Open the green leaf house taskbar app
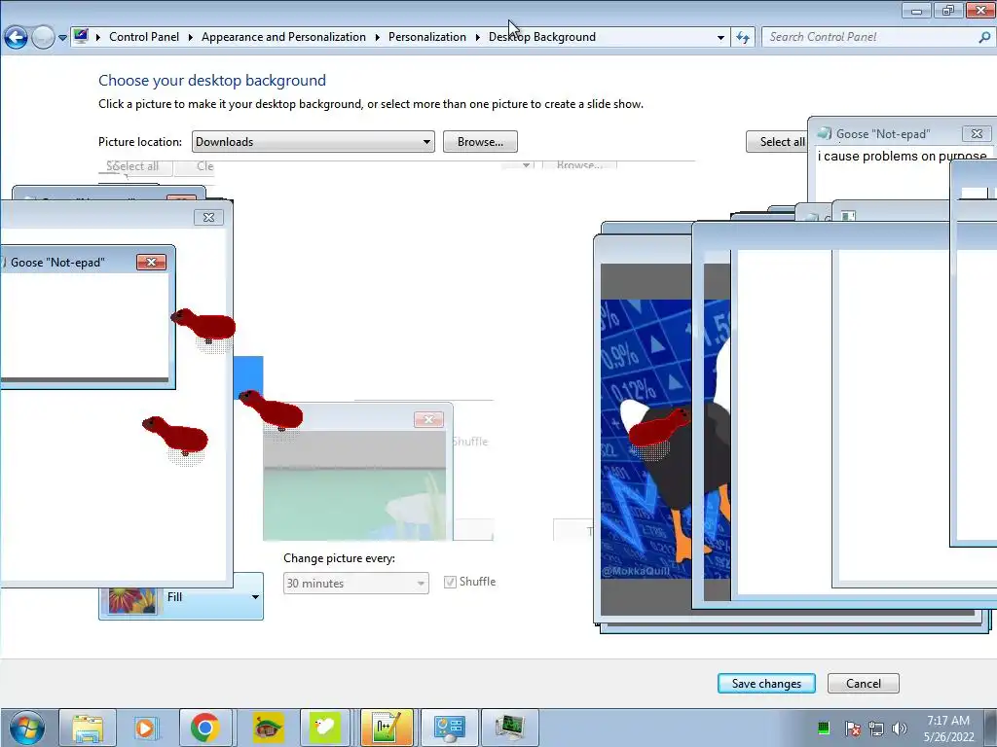997x747 pixels. click(x=268, y=728)
